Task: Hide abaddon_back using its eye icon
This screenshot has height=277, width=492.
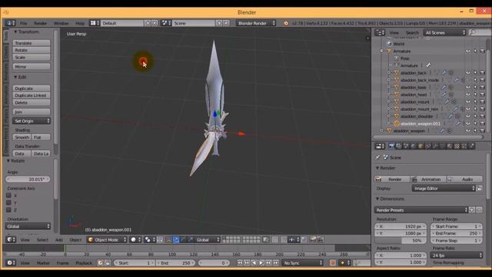Action: point(468,73)
